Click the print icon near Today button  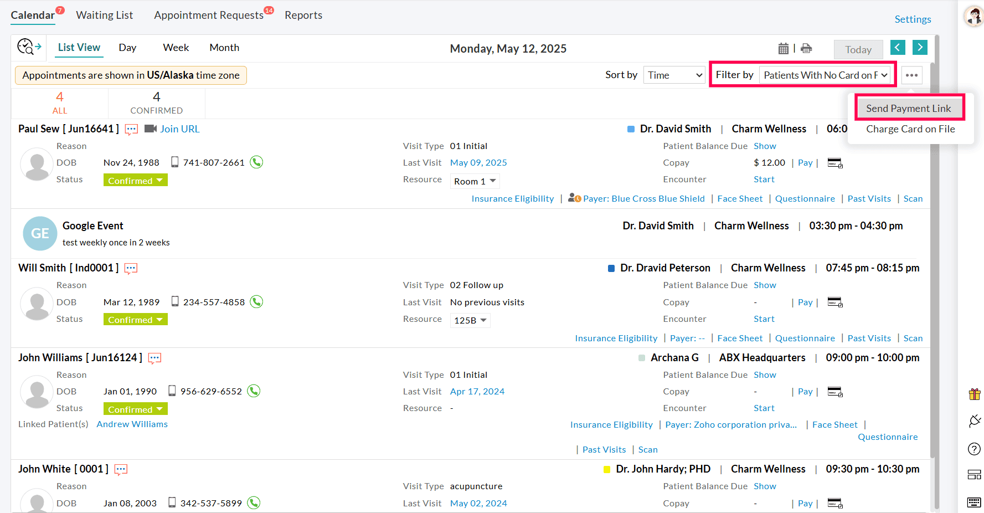coord(807,48)
